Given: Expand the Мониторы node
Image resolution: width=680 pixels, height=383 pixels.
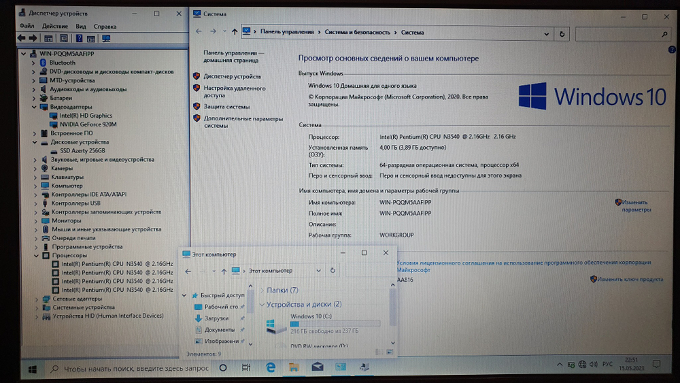Looking at the screenshot, I should click(36, 221).
